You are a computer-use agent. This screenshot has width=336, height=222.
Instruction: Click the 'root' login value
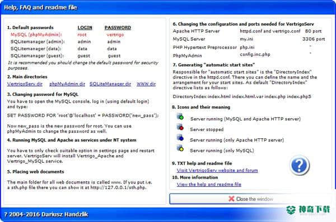(82, 35)
